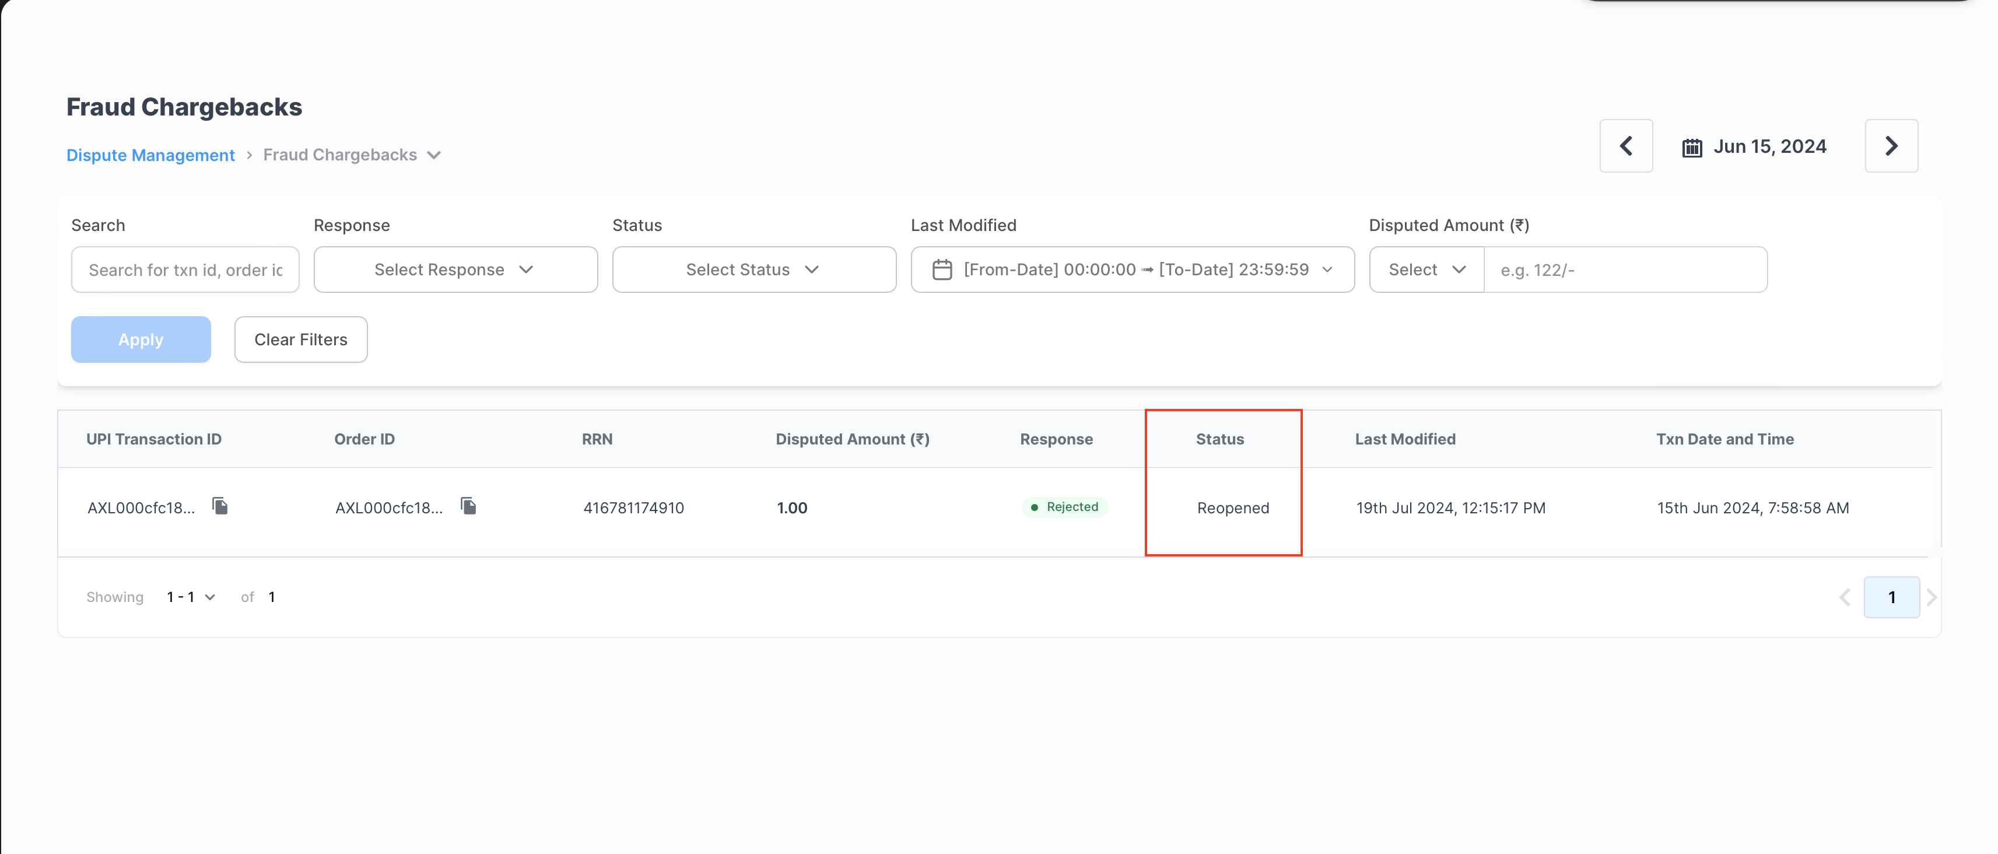Open calendar icon beside Jun 15, 2024
The height and width of the screenshot is (854, 1998).
pyautogui.click(x=1692, y=148)
